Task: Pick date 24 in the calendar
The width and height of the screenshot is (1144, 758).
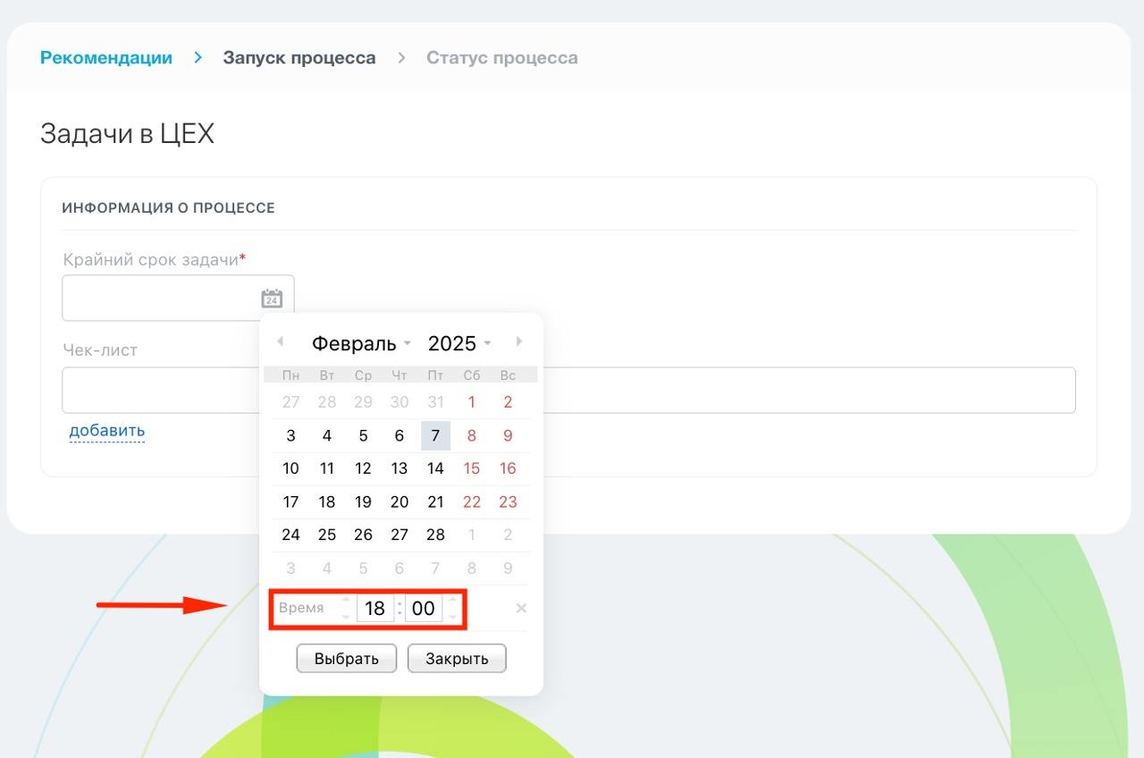Action: [290, 535]
